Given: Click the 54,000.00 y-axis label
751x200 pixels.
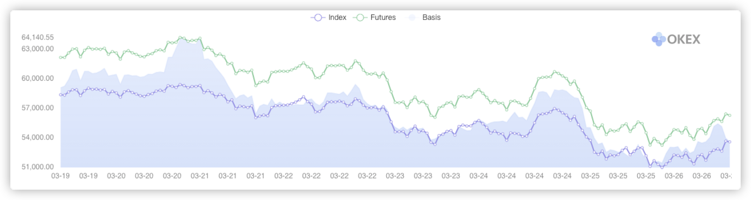Looking at the screenshot, I should pyautogui.click(x=38, y=138).
